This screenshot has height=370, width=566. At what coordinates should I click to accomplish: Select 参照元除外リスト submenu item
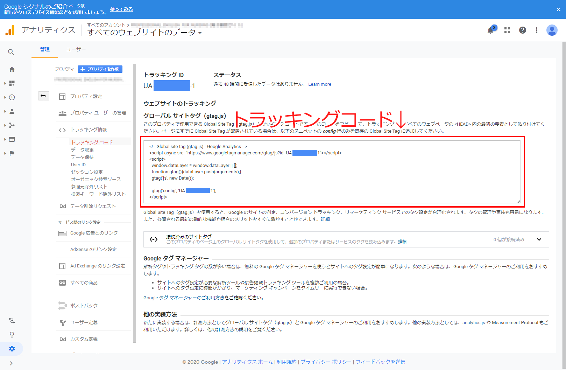89,187
